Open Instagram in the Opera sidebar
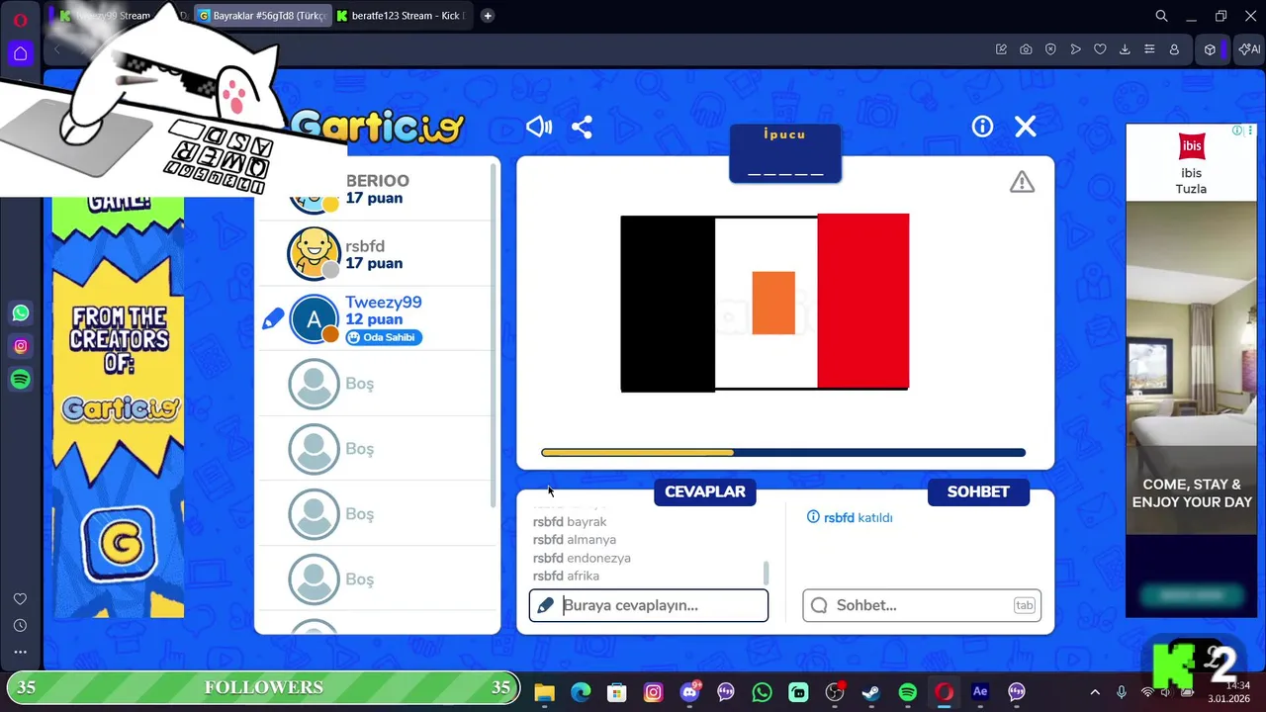This screenshot has height=712, width=1266. point(21,346)
